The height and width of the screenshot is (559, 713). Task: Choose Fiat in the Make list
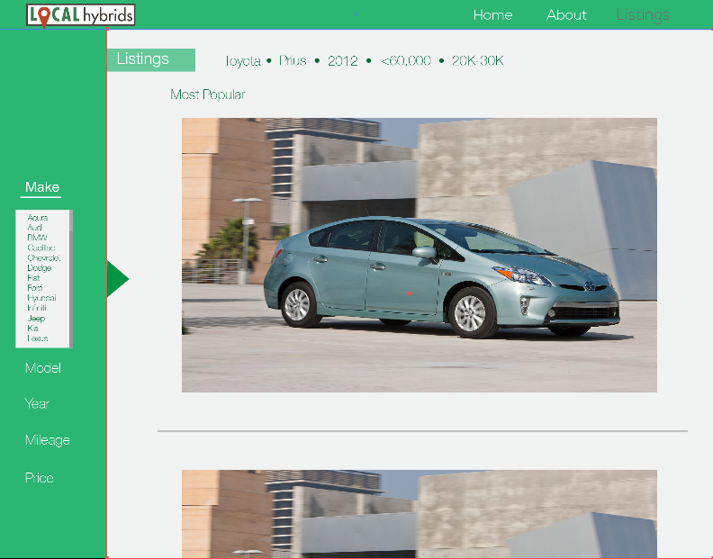coord(33,278)
